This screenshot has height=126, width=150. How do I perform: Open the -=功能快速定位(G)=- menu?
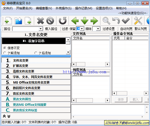[133, 13]
